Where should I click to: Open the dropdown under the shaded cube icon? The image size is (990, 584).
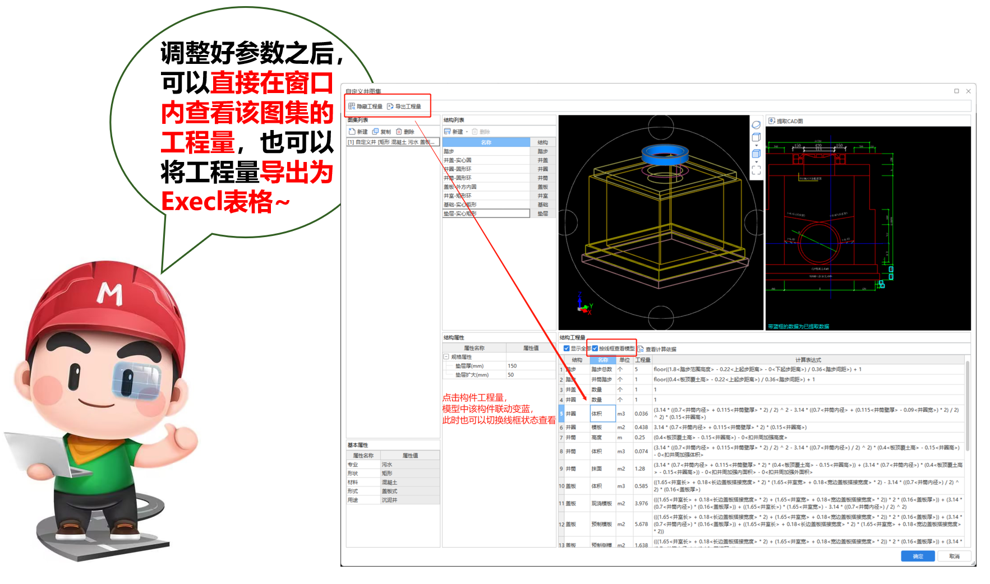pyautogui.click(x=756, y=162)
